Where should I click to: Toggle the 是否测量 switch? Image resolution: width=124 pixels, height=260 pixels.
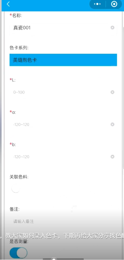18,253
